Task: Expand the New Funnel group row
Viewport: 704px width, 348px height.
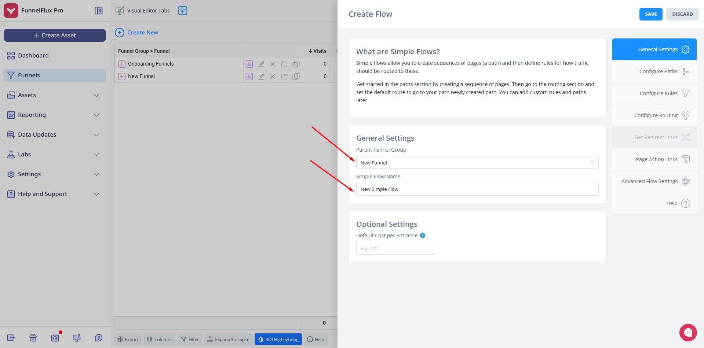Action: pyautogui.click(x=122, y=77)
